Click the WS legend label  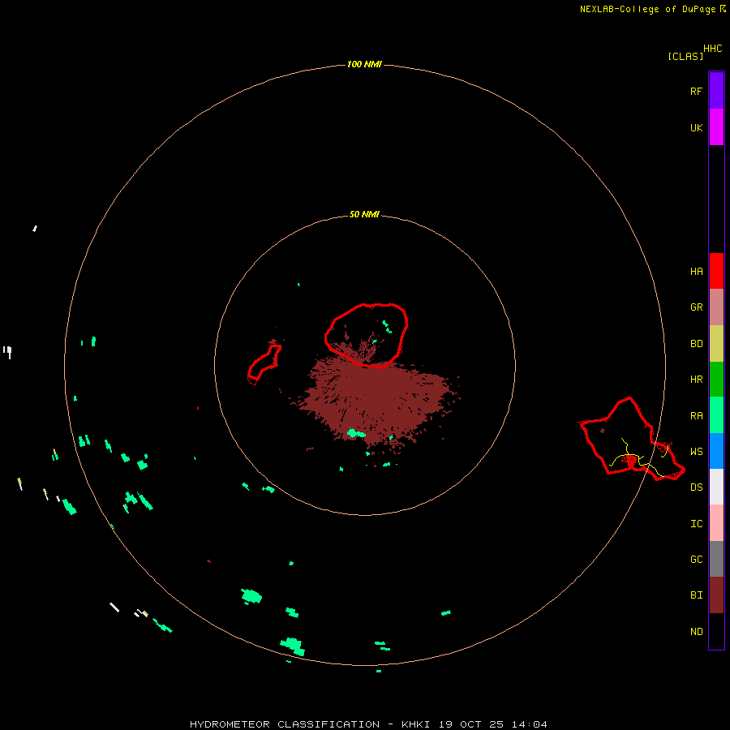click(x=696, y=451)
